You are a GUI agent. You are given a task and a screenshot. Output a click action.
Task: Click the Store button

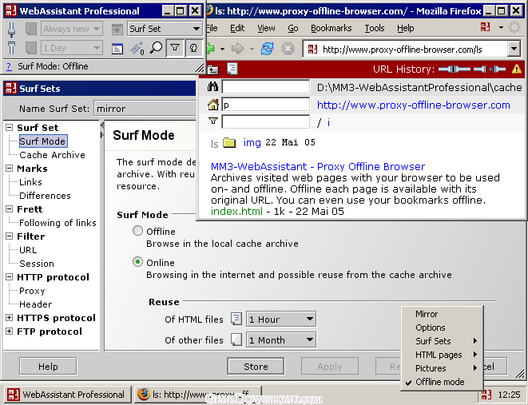[x=256, y=367]
